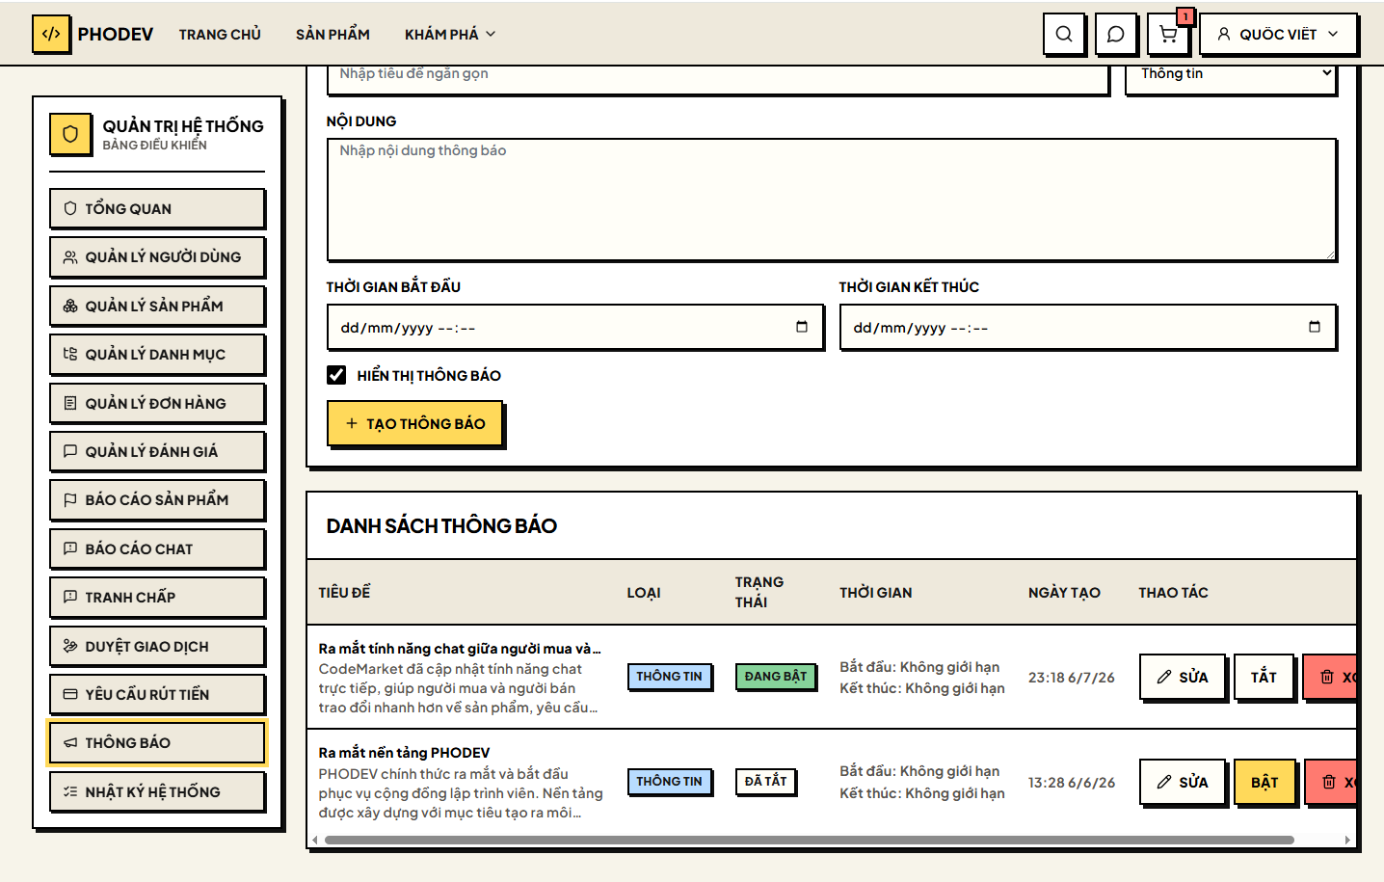This screenshot has width=1384, height=882.
Task: Open Quản lý đơn hàng section
Action: 157,403
